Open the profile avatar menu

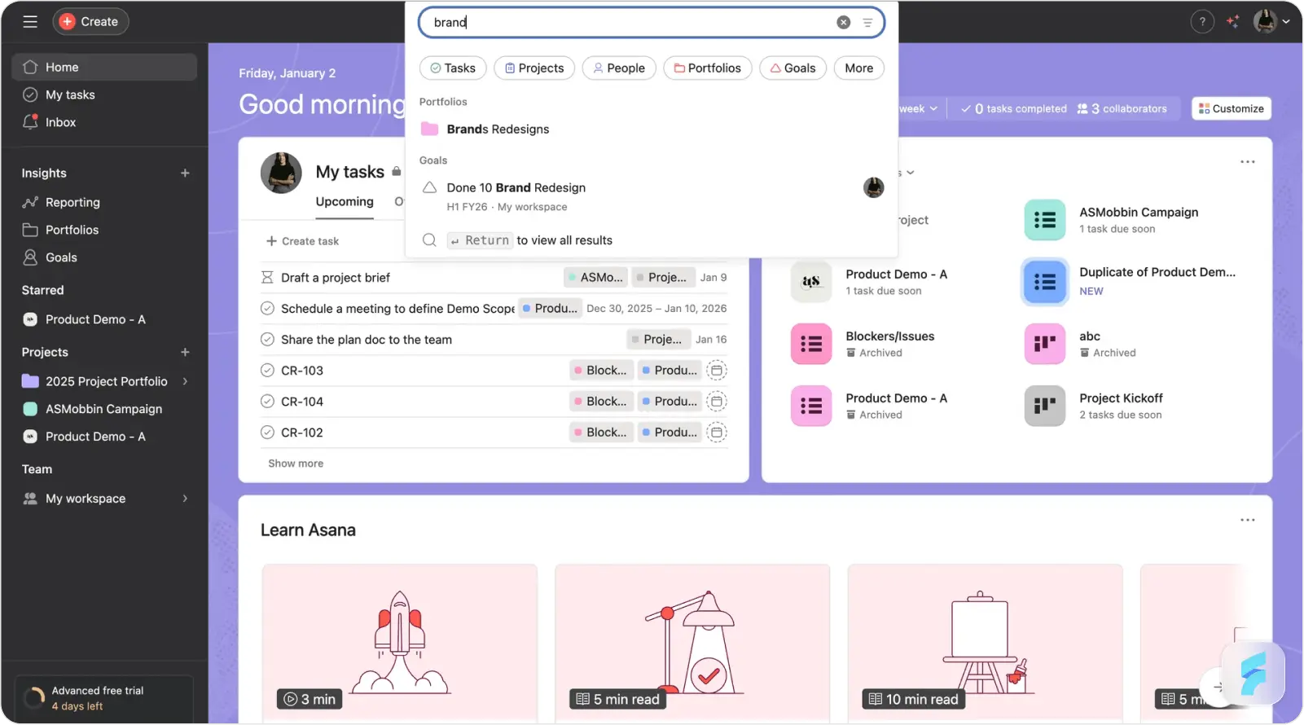pyautogui.click(x=1271, y=22)
